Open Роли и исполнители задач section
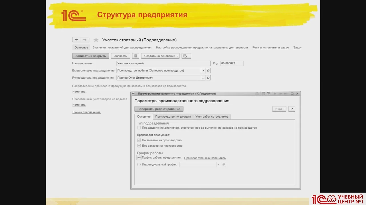This screenshot has width=366, height=205. (x=270, y=48)
